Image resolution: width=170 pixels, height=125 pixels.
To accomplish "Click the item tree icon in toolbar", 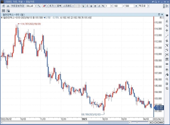I will (x=8, y=6).
